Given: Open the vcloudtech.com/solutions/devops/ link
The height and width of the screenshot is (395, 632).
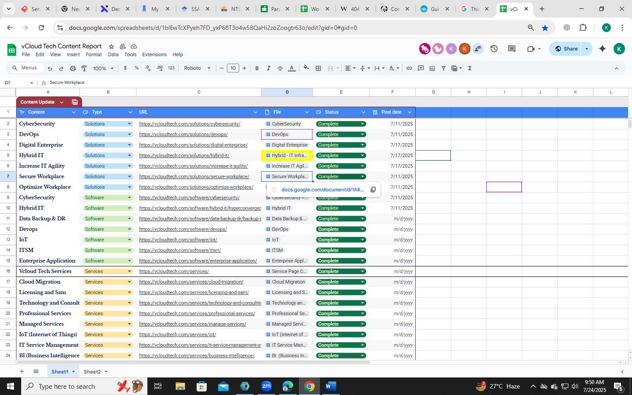Looking at the screenshot, I should click(183, 134).
